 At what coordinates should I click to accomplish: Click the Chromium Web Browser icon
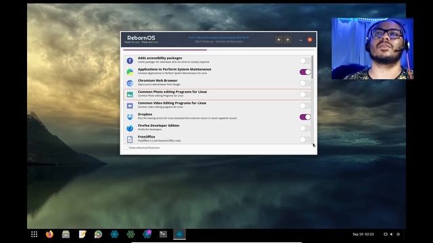pyautogui.click(x=130, y=83)
